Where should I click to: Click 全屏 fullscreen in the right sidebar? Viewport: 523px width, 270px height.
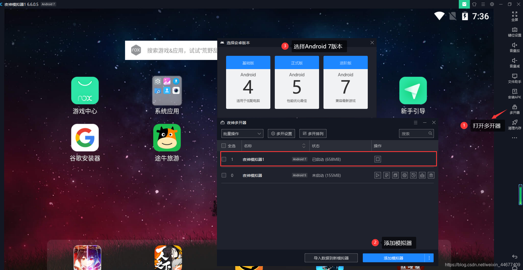click(x=515, y=16)
